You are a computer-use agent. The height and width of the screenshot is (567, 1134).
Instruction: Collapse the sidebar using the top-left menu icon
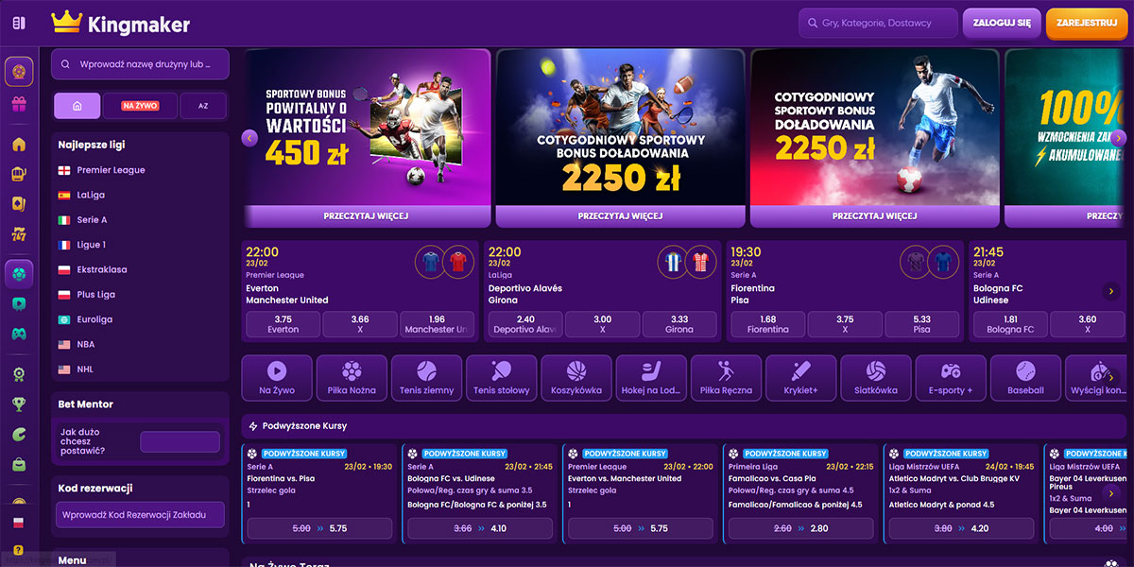pos(19,23)
